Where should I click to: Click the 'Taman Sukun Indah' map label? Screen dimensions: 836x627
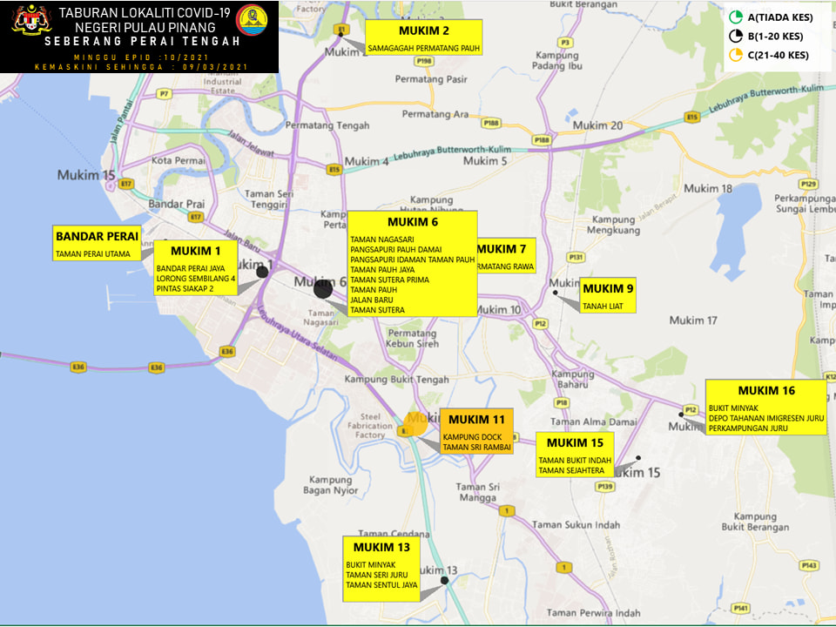(x=576, y=525)
